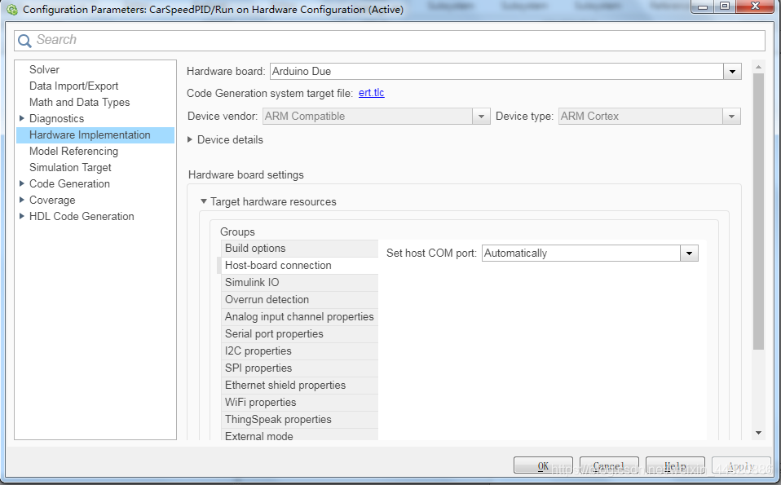Open the Hardware board dropdown
The height and width of the screenshot is (485, 781).
[x=732, y=72]
